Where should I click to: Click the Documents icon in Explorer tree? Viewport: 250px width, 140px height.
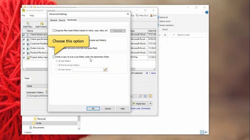30,128
